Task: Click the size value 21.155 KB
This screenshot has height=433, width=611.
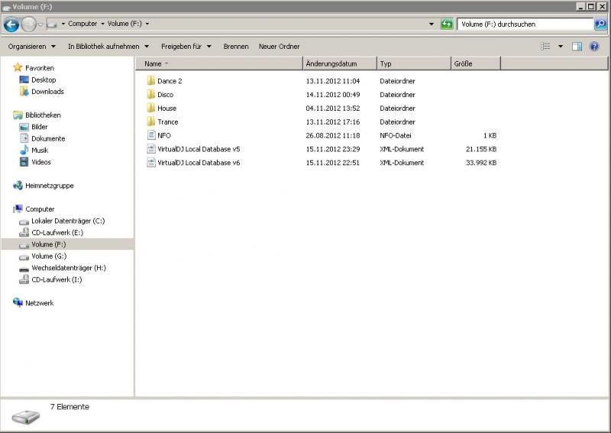Action: [x=481, y=149]
